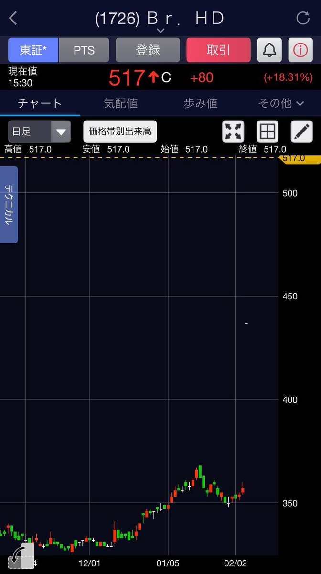Viewport: 321px width, 574px height.
Task: Tap the 12/01 date label
Action: 89,563
